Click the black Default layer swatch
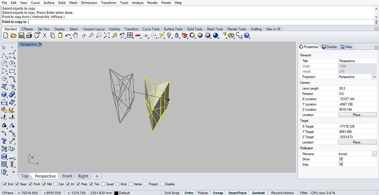Image resolution: width=379 pixels, height=195 pixels. pyautogui.click(x=116, y=193)
